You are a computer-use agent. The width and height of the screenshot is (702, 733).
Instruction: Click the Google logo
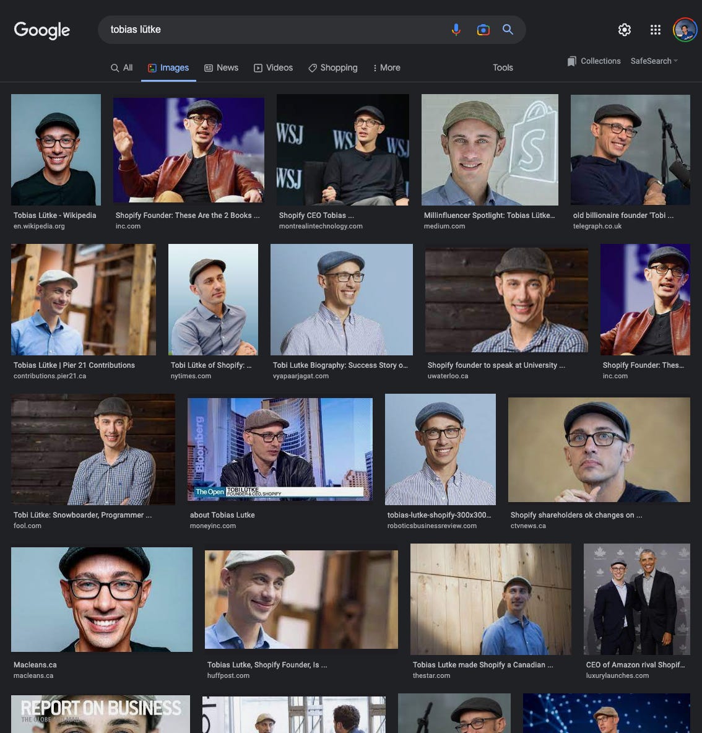tap(41, 30)
